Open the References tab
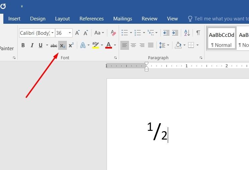The width and height of the screenshot is (249, 170). [x=92, y=19]
